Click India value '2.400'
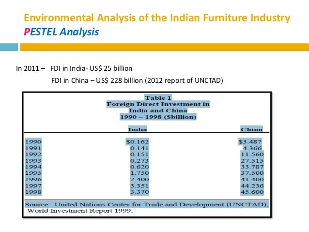309x232 pixels. pos(139,179)
